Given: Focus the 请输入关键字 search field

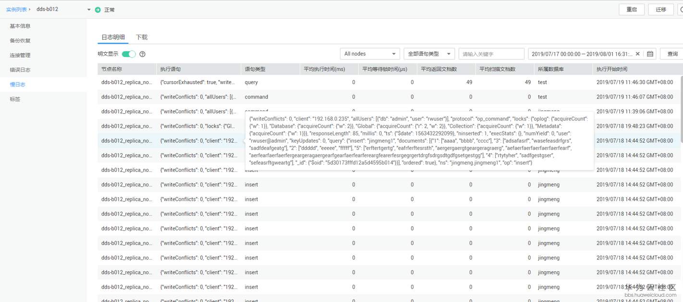Looking at the screenshot, I should point(491,54).
